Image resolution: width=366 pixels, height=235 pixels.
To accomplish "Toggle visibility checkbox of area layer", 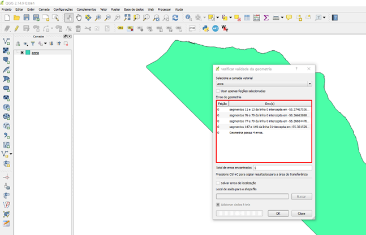I will (x=22, y=53).
